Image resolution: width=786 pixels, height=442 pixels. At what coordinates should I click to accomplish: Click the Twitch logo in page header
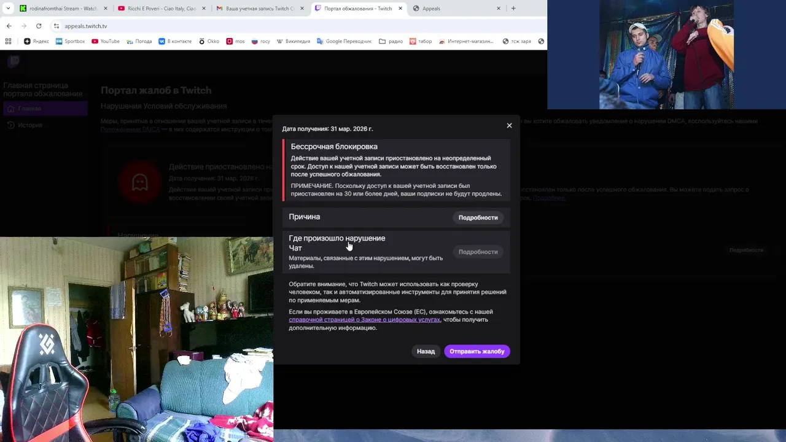pyautogui.click(x=14, y=61)
